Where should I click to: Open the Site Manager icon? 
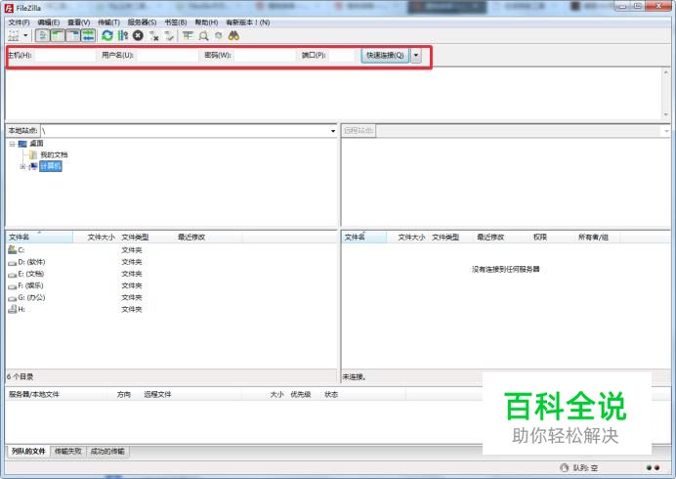pyautogui.click(x=14, y=35)
